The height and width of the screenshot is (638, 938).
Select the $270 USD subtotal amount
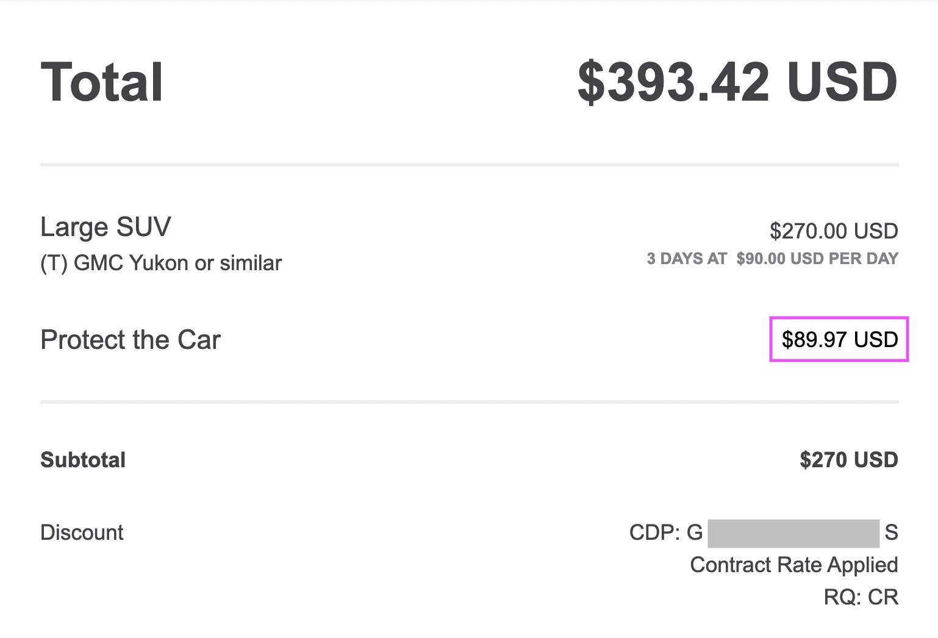[x=849, y=460]
